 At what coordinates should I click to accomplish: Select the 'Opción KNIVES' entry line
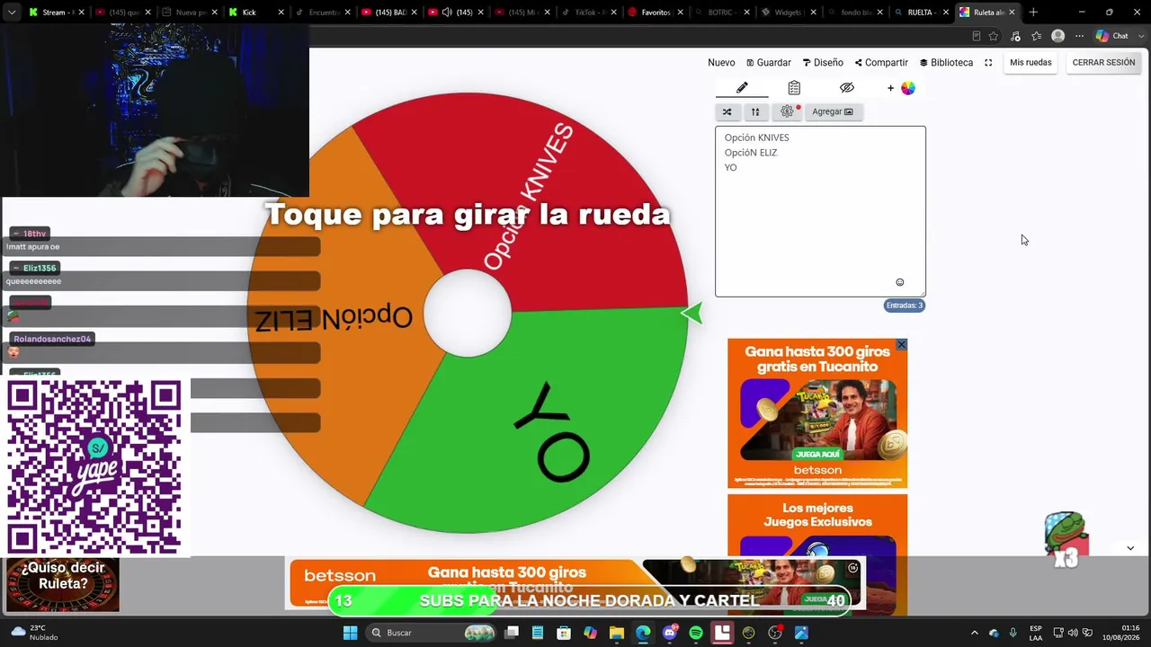(x=756, y=137)
